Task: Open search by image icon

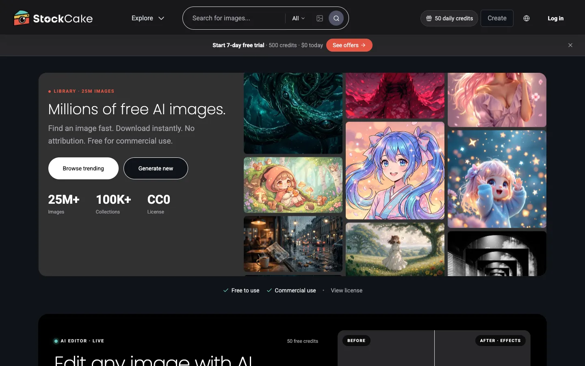Action: [x=320, y=18]
